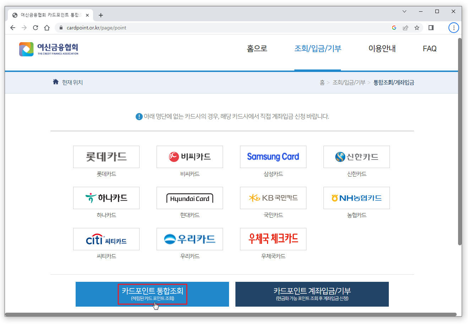Click the 우체국카드 text label

coord(273,256)
